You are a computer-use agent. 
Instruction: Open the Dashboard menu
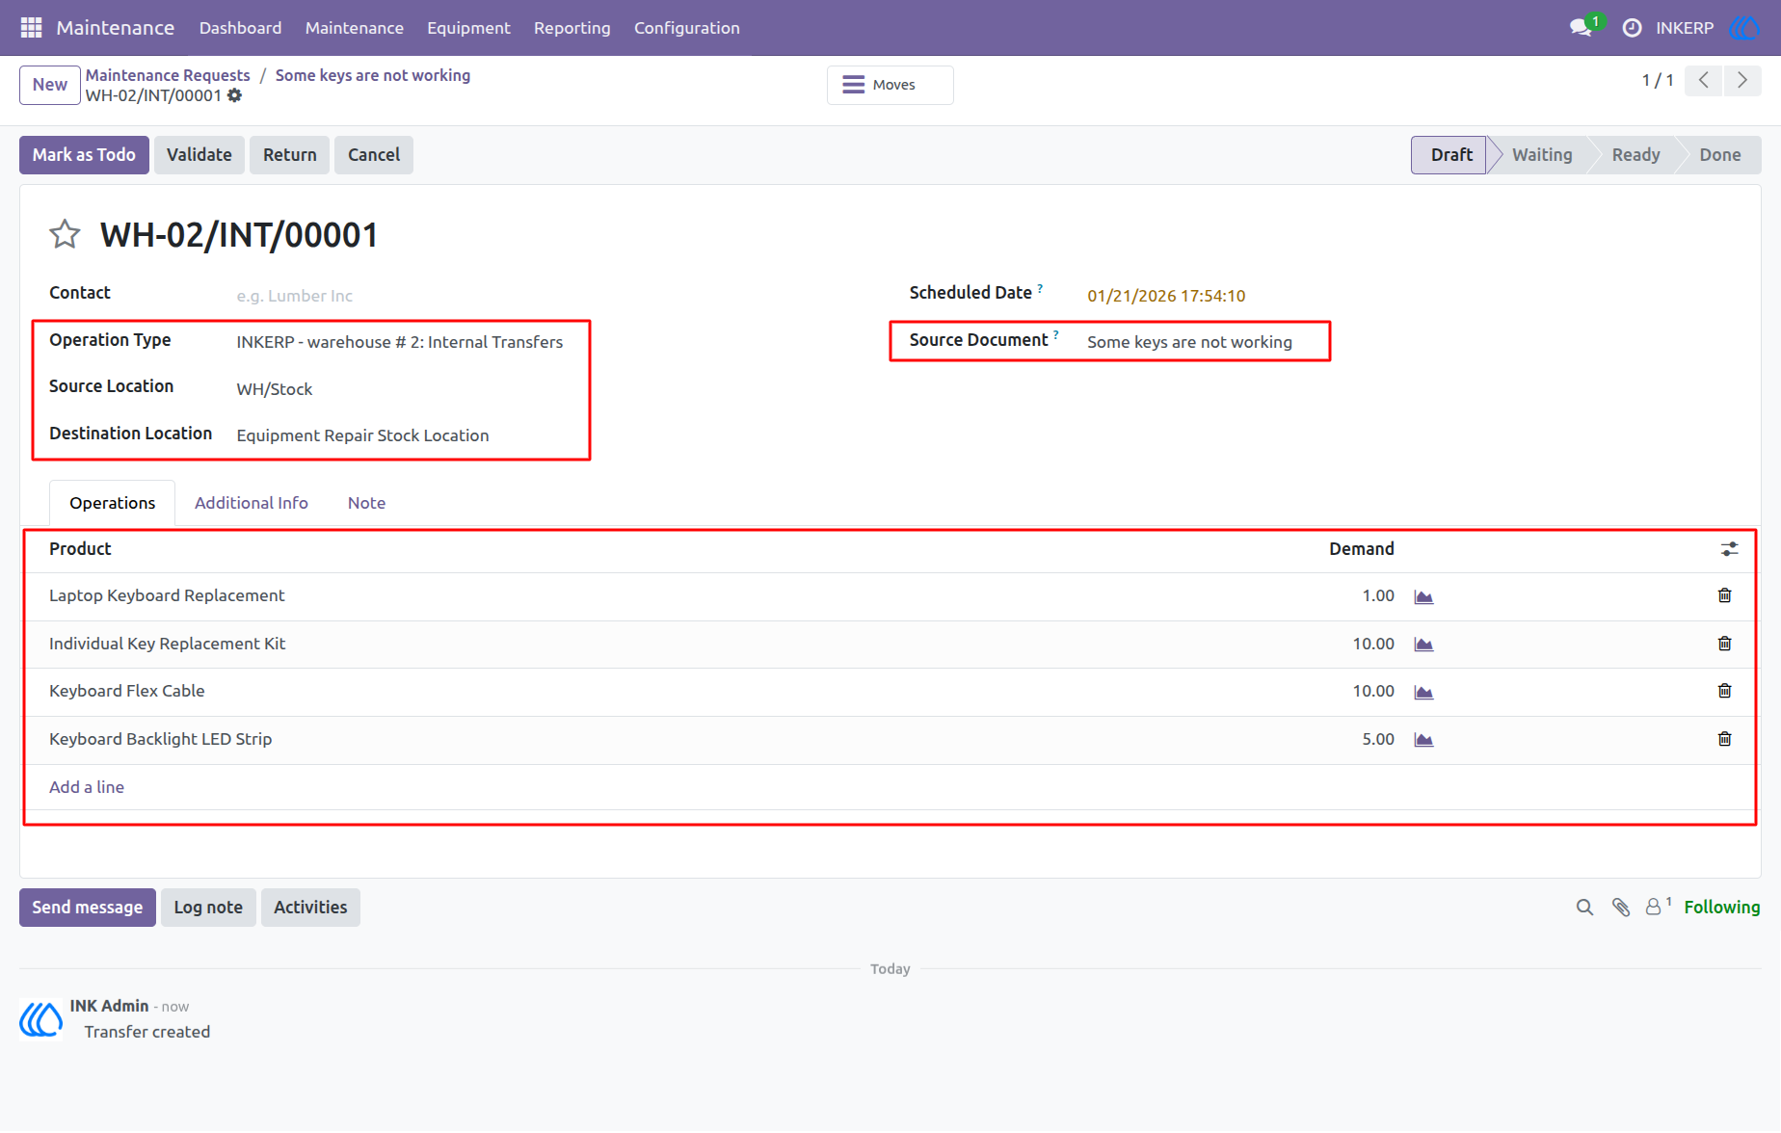tap(241, 28)
